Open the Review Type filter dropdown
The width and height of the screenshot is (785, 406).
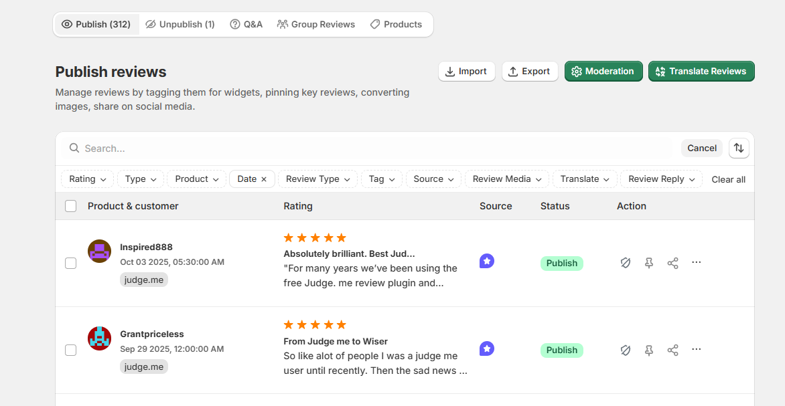[x=317, y=179]
